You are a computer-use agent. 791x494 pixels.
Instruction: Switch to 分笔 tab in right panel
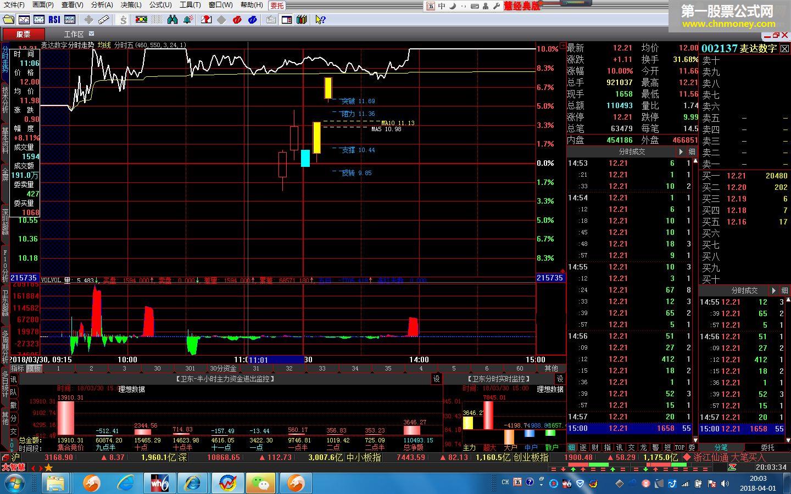click(x=721, y=447)
